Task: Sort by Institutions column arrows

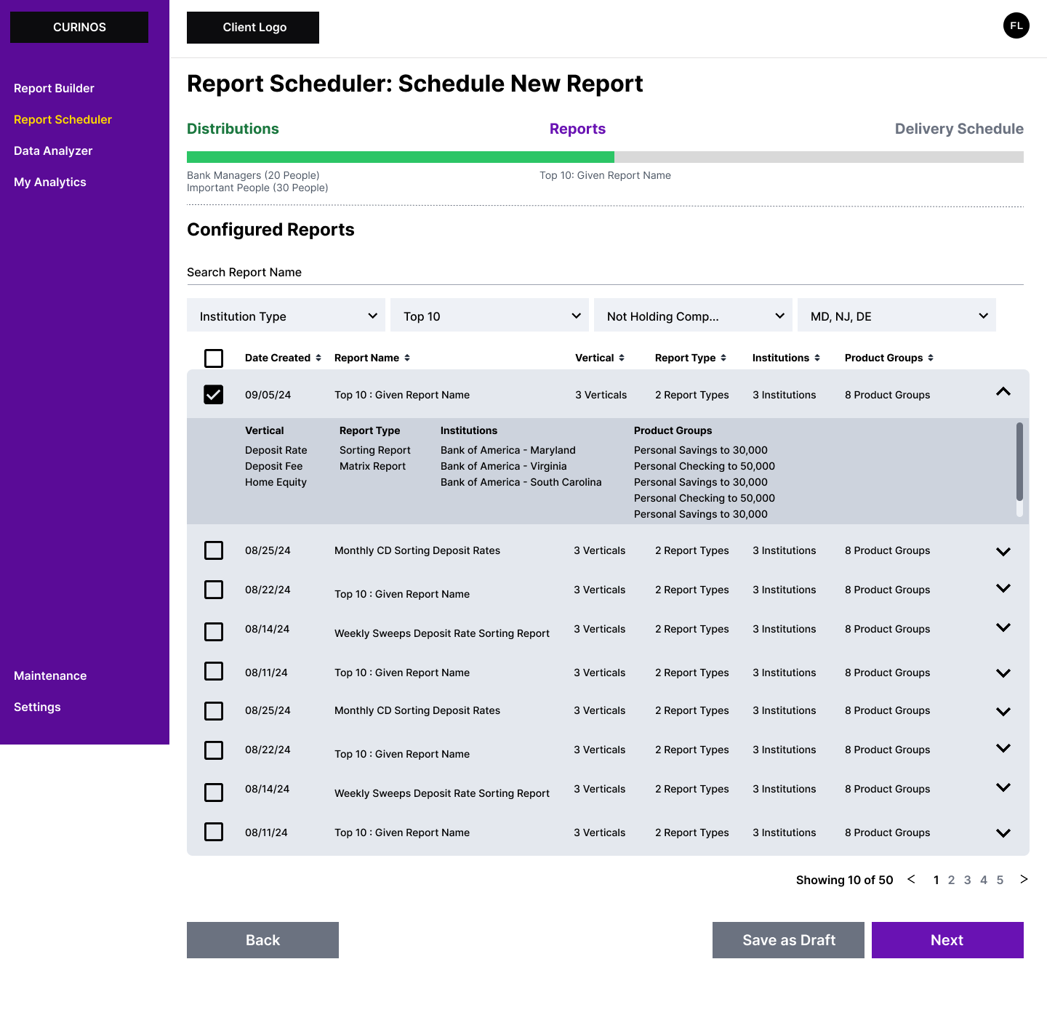Action: (817, 358)
